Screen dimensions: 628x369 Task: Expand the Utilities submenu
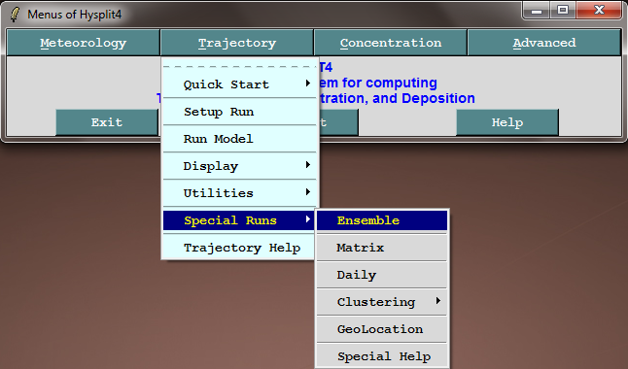239,193
